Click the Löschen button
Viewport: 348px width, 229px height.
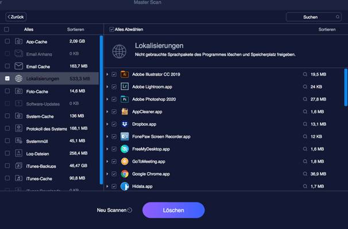pyautogui.click(x=173, y=210)
